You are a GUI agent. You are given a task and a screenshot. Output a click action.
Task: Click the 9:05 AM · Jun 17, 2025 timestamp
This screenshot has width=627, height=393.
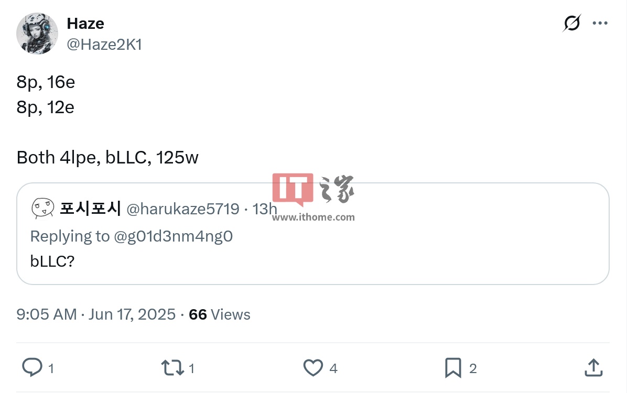coord(96,314)
